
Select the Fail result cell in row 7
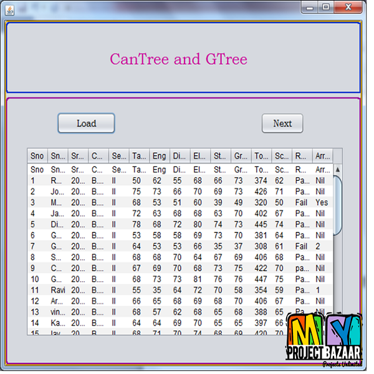tap(302, 247)
